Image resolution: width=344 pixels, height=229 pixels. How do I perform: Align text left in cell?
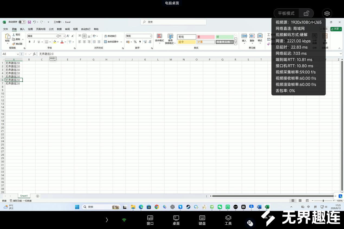pyautogui.click(x=80, y=42)
